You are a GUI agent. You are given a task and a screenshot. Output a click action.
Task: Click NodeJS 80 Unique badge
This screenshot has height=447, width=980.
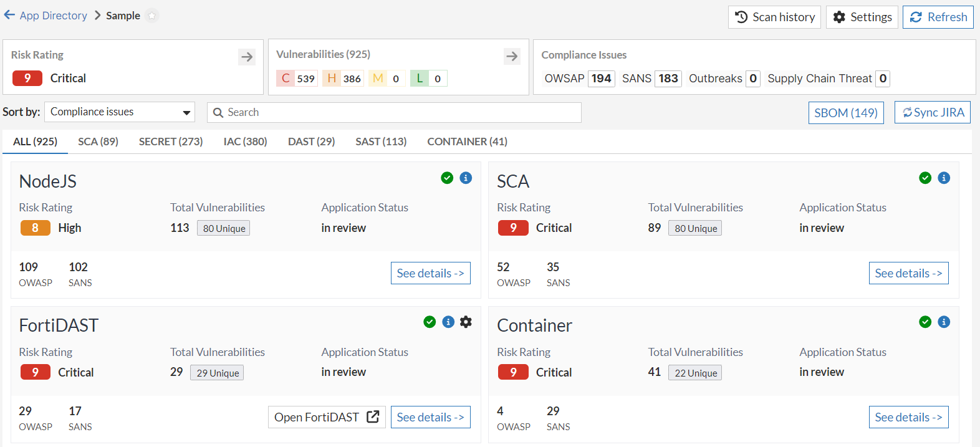pyautogui.click(x=224, y=228)
